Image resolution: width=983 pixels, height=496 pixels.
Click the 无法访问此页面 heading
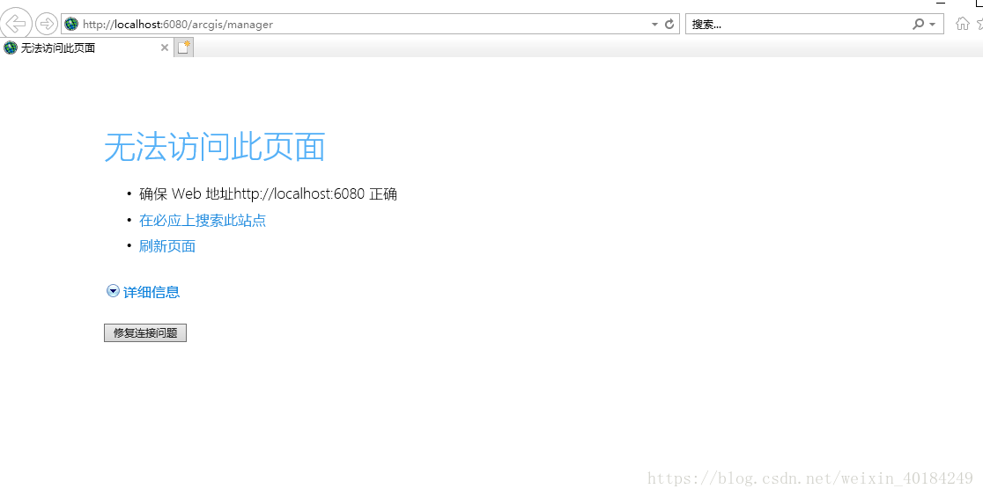click(214, 147)
